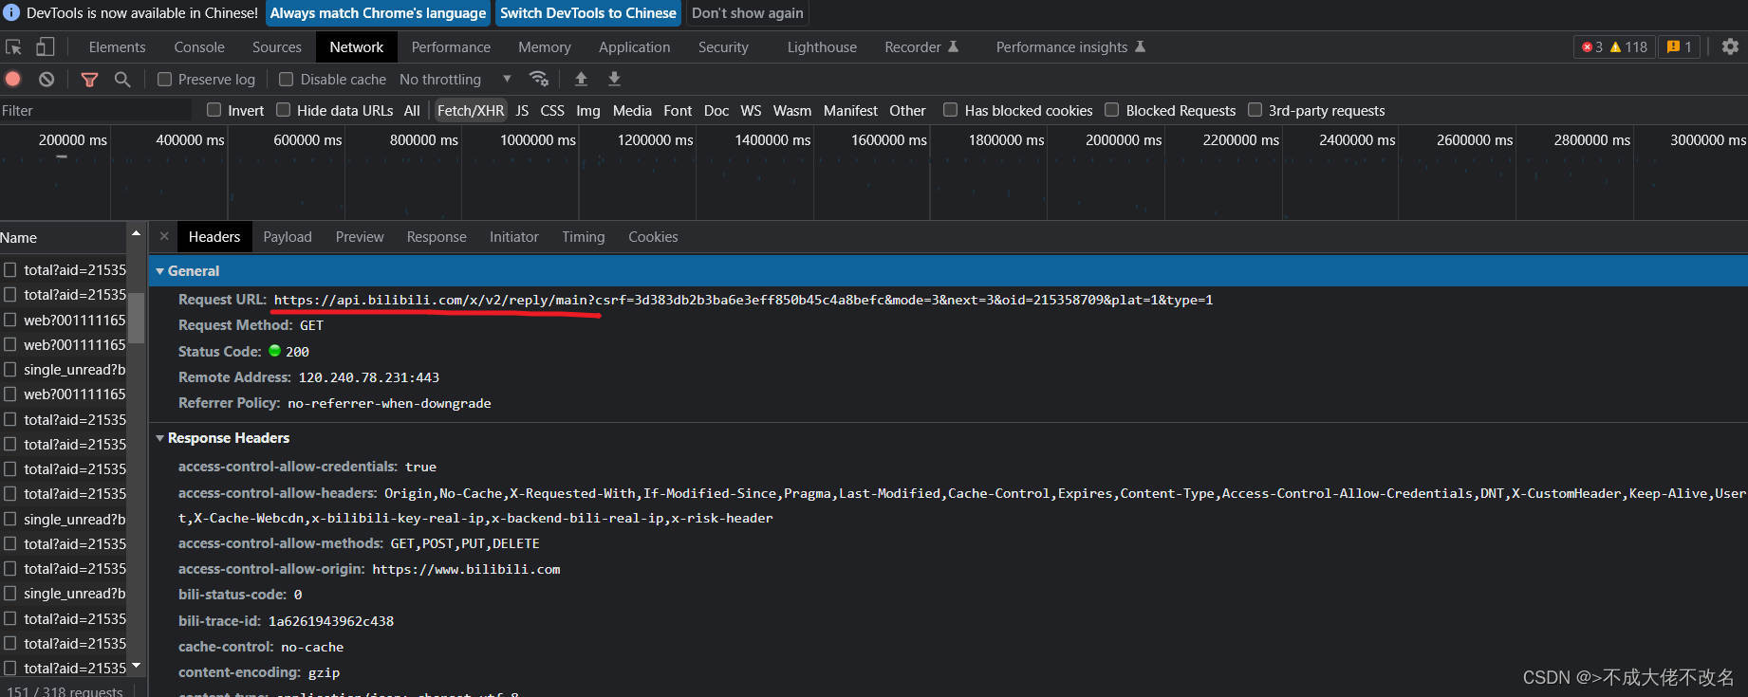Screen dimensions: 1748x697
Task: Check the Blocked Requests checkbox
Action: (x=1111, y=110)
